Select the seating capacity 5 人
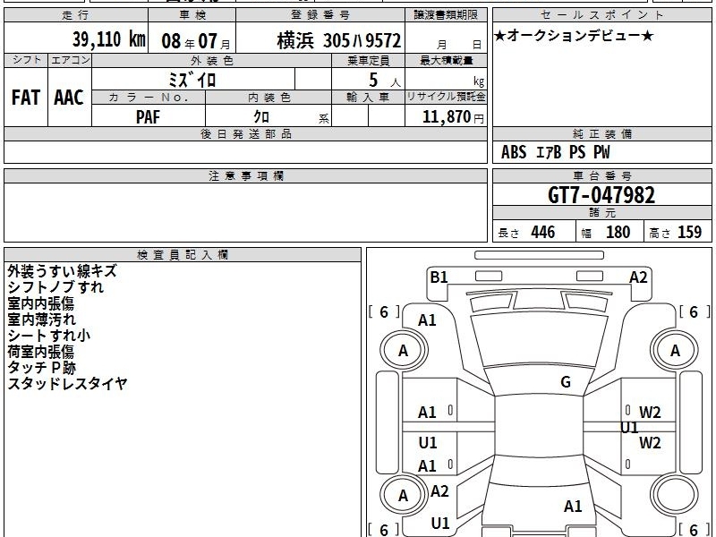The width and height of the screenshot is (716, 537). tap(385, 81)
